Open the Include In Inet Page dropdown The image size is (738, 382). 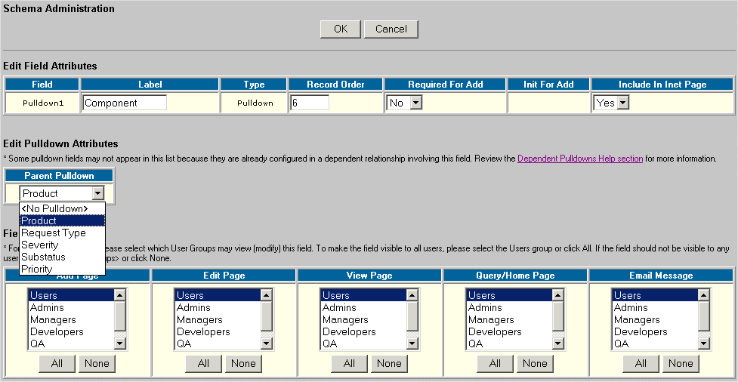click(611, 103)
